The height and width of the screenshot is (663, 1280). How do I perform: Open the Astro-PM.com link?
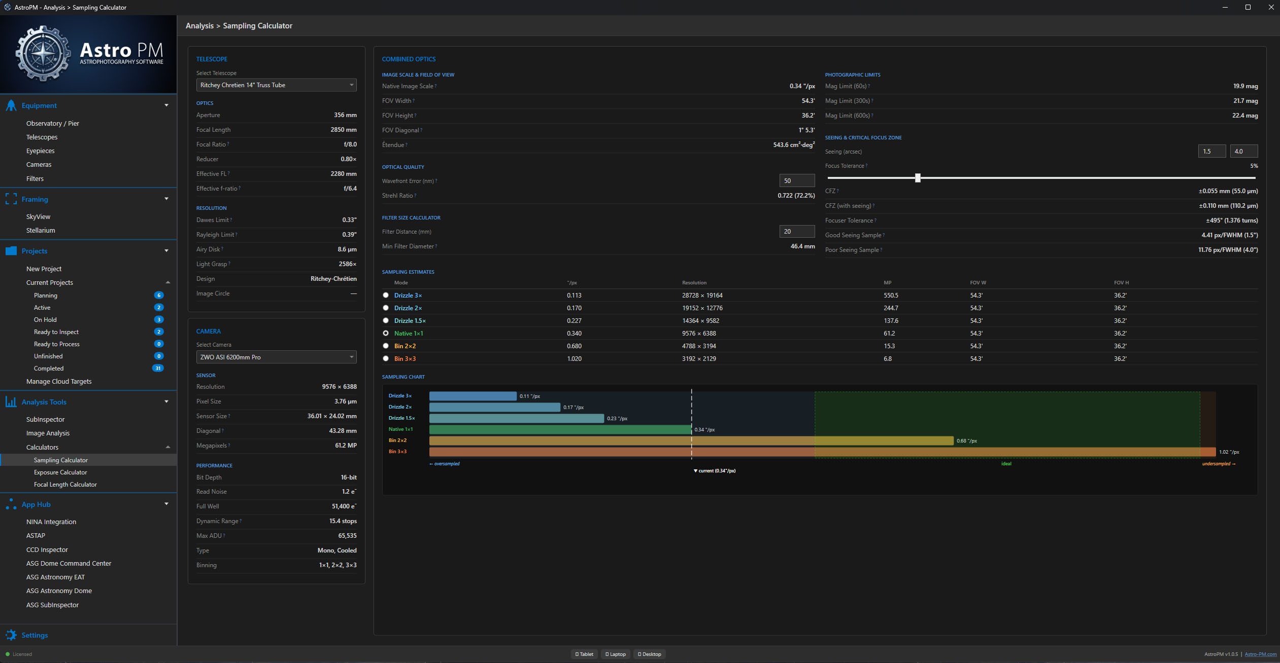click(x=1260, y=654)
